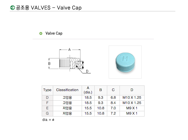Image resolution: width=188 pixels, height=140 pixels.
Task: Click the 'Valve Cap' section heading
Action: [x=54, y=33]
